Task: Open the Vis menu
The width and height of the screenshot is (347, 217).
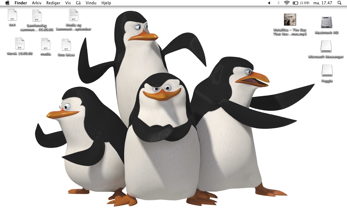Action: coord(68,3)
